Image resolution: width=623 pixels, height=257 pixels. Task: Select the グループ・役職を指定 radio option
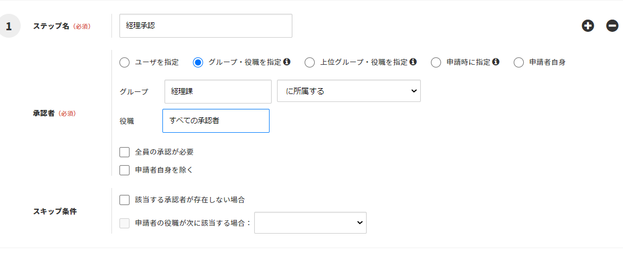point(198,63)
